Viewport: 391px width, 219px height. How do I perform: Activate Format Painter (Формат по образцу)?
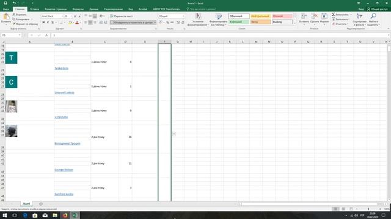(x=26, y=24)
